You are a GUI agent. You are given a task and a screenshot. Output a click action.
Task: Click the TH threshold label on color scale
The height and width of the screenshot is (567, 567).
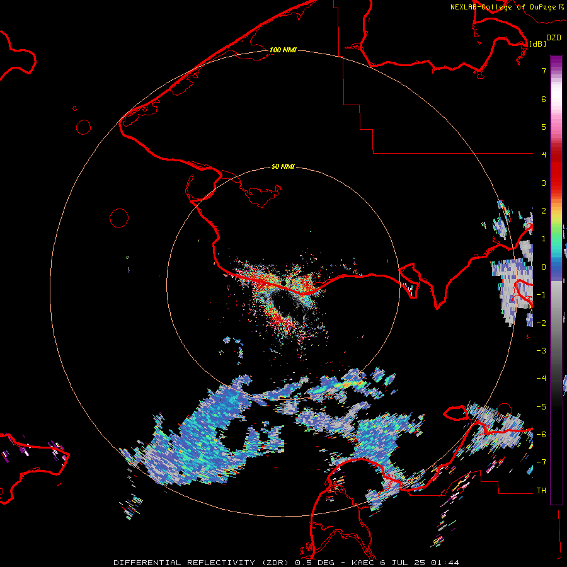coord(541,490)
